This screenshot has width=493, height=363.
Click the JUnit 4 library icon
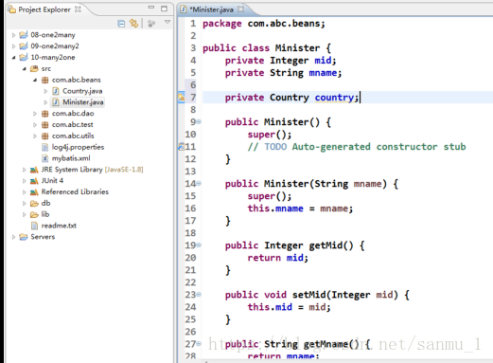pos(34,181)
